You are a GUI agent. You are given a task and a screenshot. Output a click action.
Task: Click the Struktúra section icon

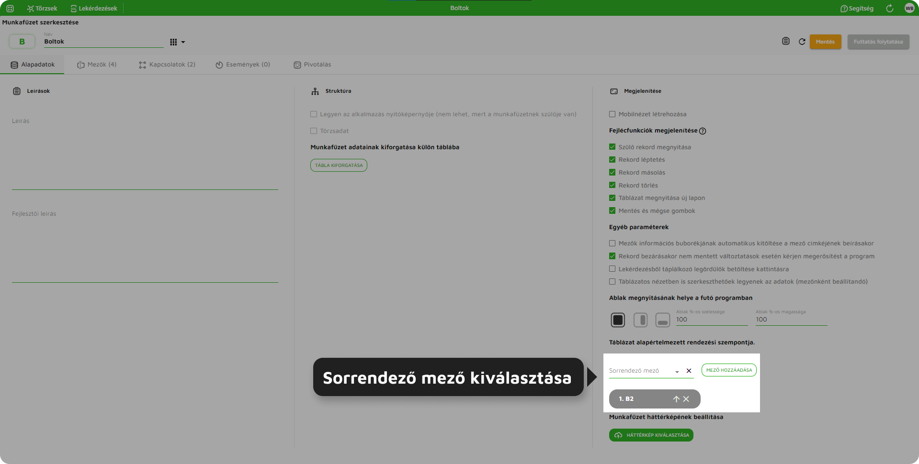[x=315, y=91]
